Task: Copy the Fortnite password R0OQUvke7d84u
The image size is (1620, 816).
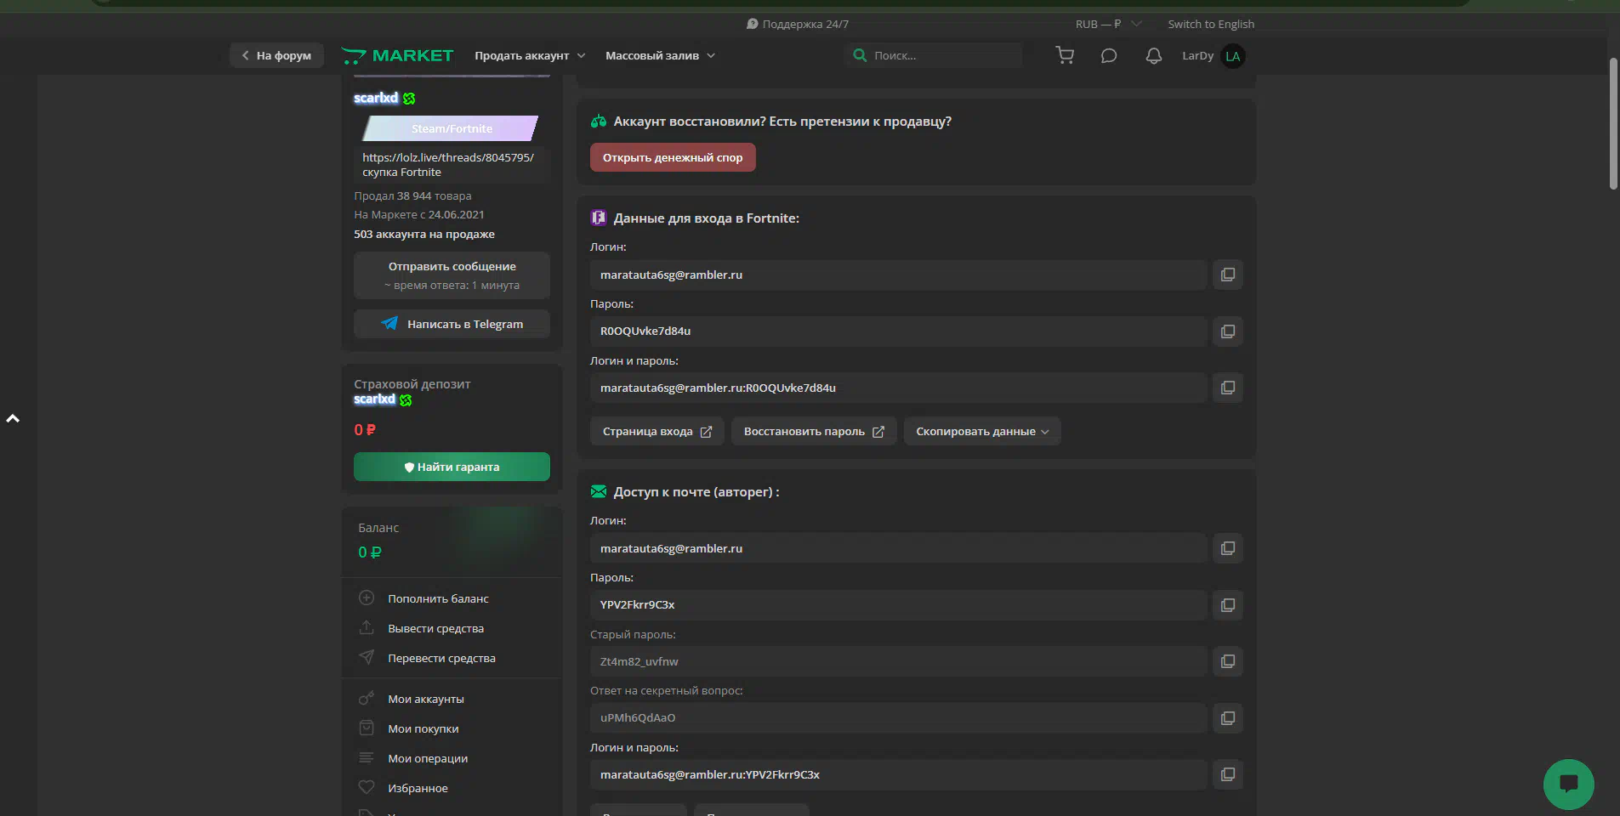Action: (x=1227, y=331)
